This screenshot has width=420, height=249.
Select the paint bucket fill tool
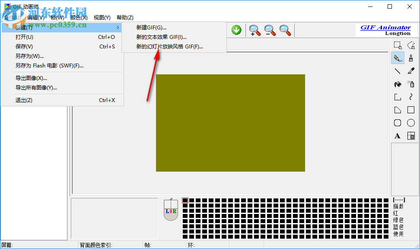coord(398,84)
